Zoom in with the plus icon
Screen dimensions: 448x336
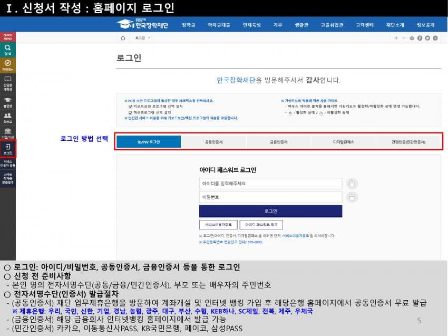pos(396,38)
